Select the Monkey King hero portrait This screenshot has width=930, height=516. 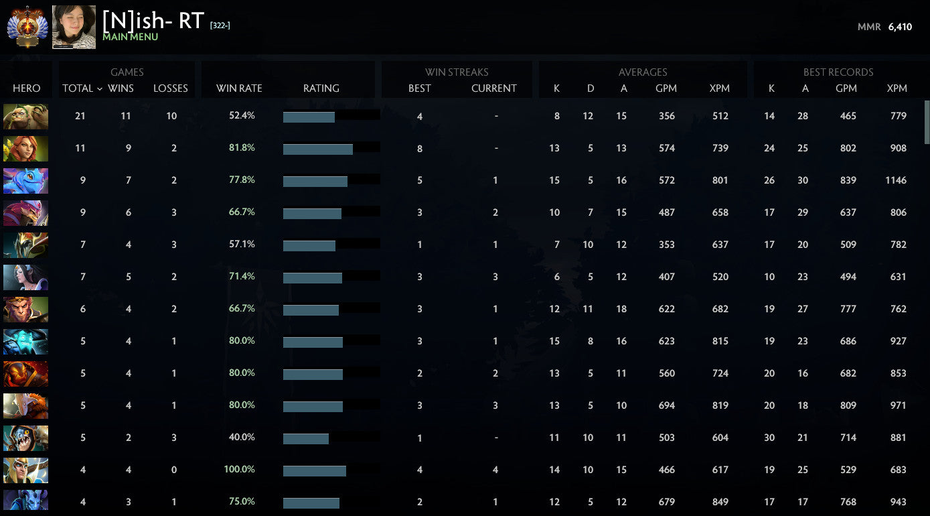pyautogui.click(x=25, y=310)
